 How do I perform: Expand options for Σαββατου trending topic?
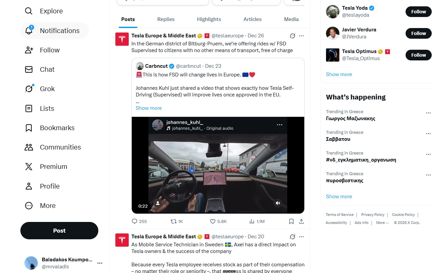[x=428, y=134]
